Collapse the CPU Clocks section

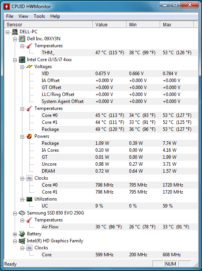[22, 178]
